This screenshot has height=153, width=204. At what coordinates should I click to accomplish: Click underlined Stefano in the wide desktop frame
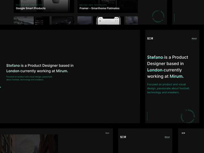13,65
